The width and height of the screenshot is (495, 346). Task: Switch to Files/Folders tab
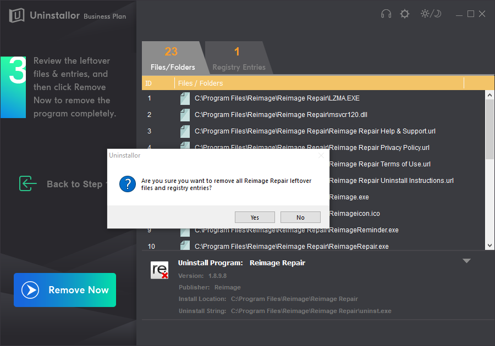172,58
